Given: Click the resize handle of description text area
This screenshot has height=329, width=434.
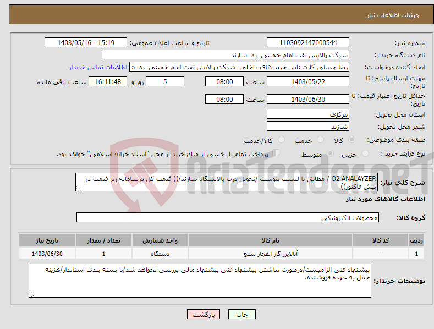Looking at the screenshot, I should point(78,189).
